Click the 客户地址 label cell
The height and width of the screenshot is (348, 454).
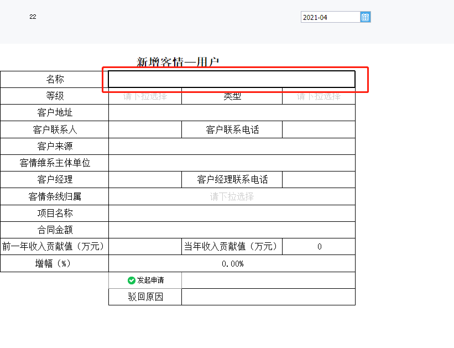[54, 113]
